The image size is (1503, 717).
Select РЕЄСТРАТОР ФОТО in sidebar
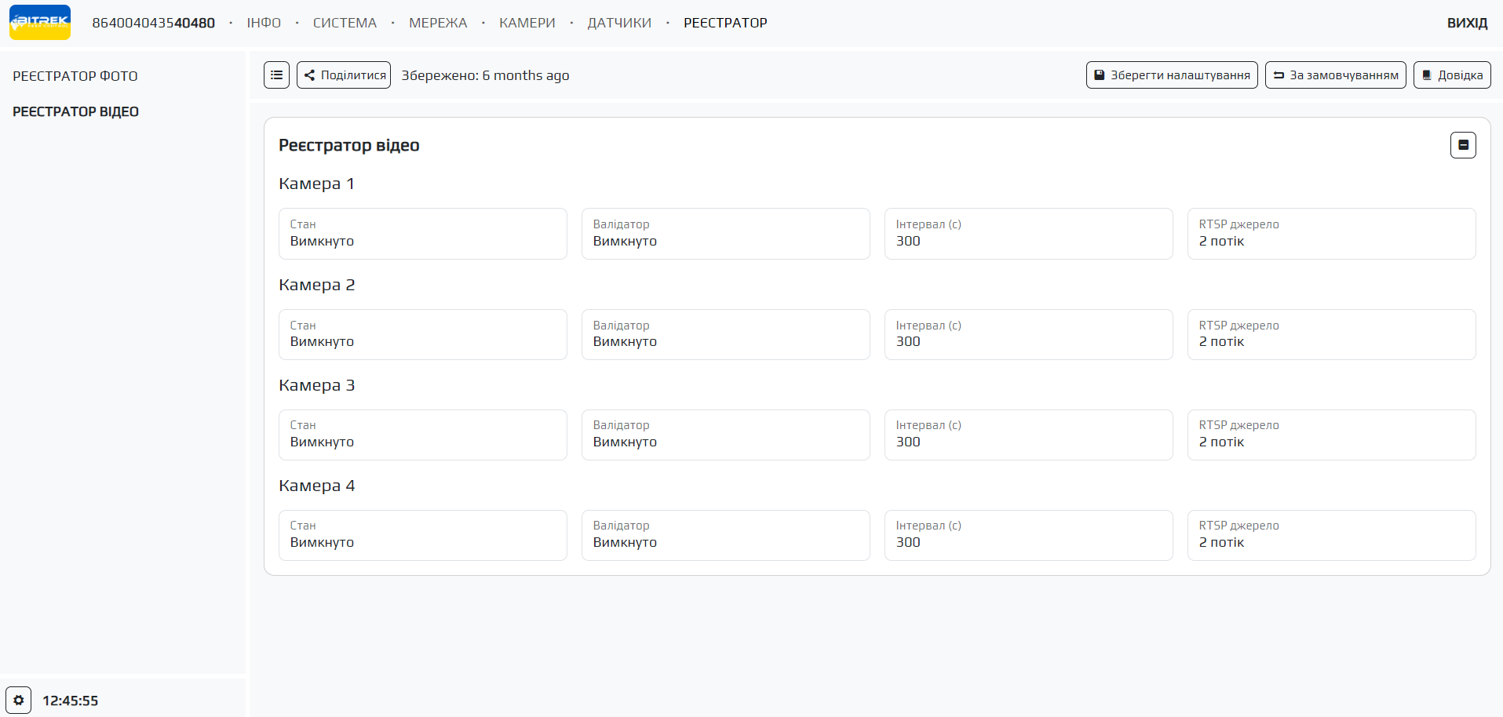(x=75, y=76)
